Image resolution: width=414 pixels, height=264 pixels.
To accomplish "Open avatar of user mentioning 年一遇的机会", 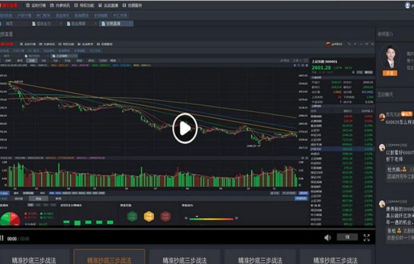I will pos(382,204).
